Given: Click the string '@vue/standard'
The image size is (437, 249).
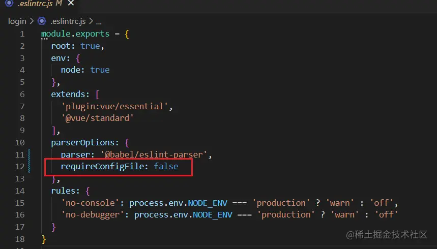Looking at the screenshot, I should [97, 118].
